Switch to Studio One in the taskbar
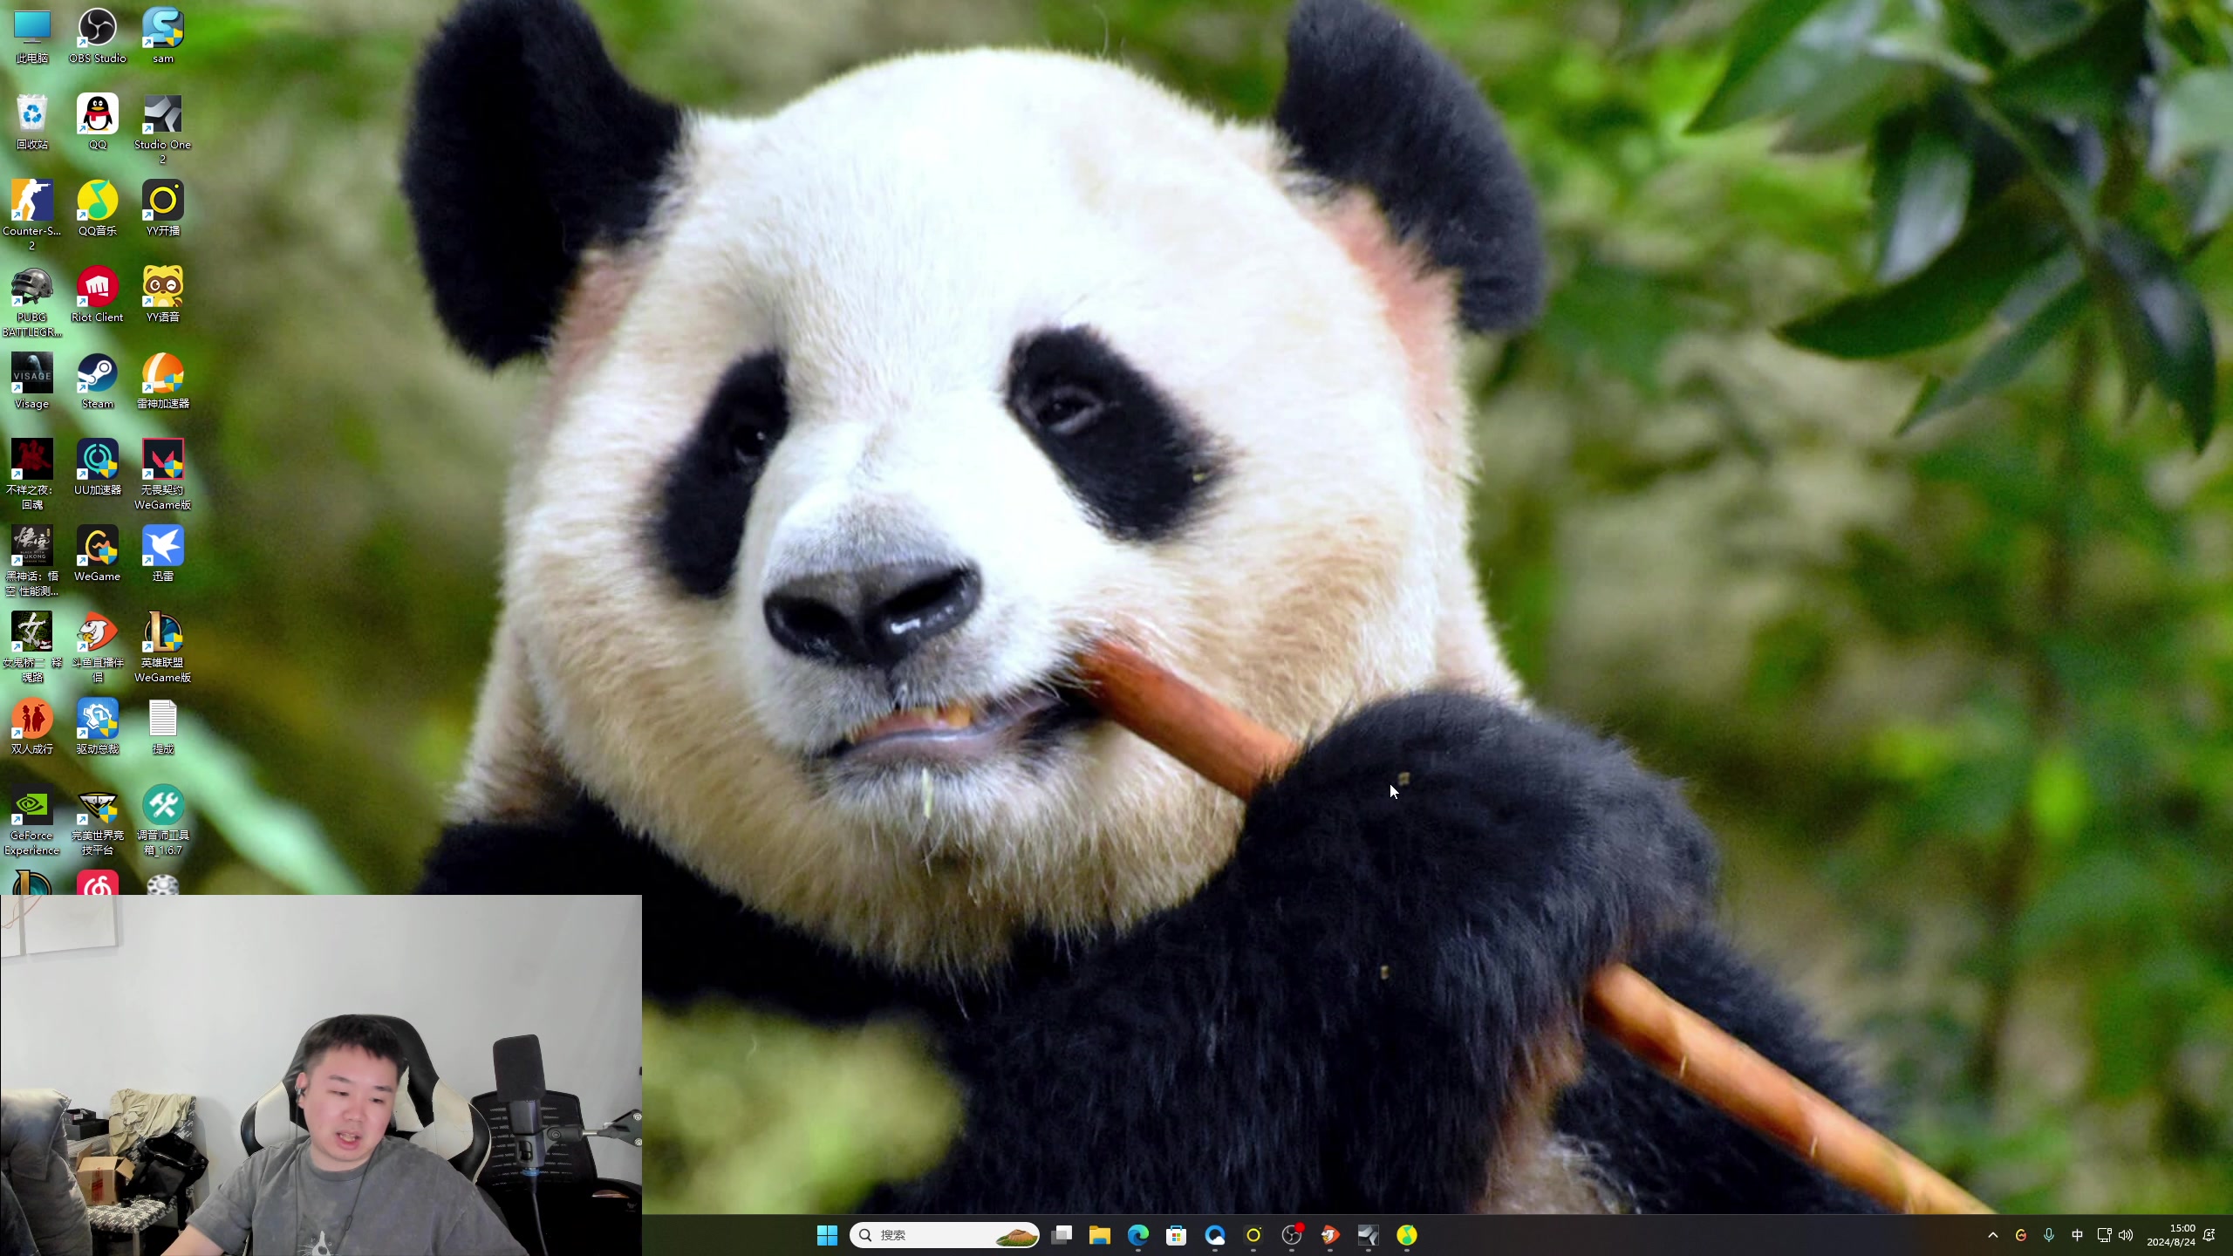2233x1256 pixels. pyautogui.click(x=1369, y=1235)
